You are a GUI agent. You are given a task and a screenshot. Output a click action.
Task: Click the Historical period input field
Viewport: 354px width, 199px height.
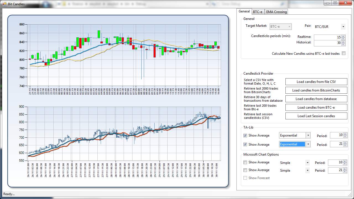327,43
